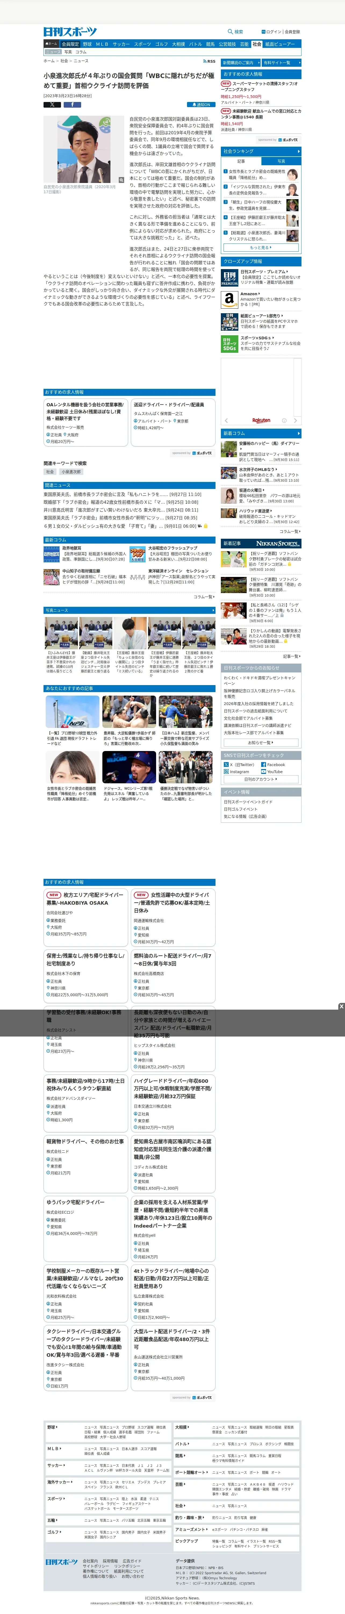Click the Amazon logo thumbnail
The height and width of the screenshot is (1614, 345).
(x=229, y=299)
